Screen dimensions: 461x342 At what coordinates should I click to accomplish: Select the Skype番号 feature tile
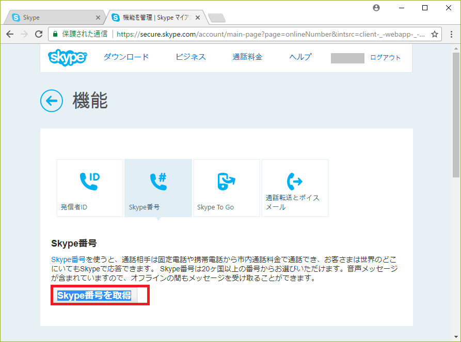point(158,188)
